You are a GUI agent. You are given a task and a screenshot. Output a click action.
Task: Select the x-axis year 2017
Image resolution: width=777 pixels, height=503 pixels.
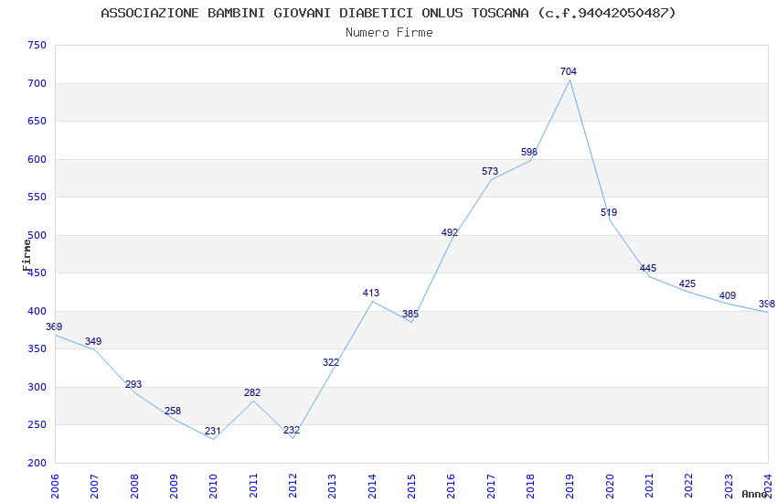pos(491,487)
